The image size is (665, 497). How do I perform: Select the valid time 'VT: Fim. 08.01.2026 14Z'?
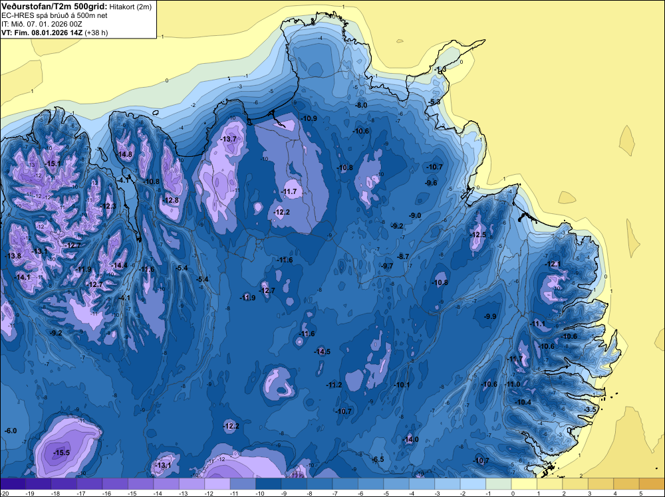42,33
